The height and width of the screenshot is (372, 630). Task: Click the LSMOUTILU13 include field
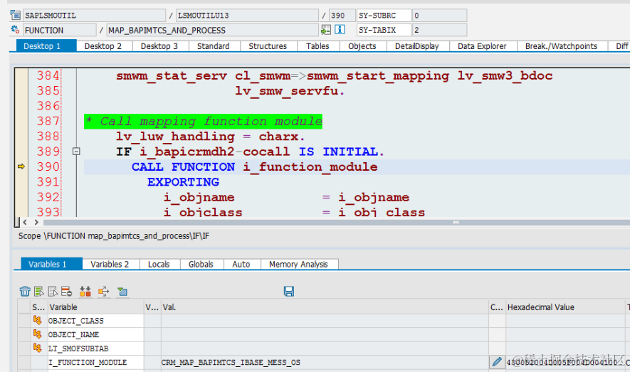[x=247, y=15]
